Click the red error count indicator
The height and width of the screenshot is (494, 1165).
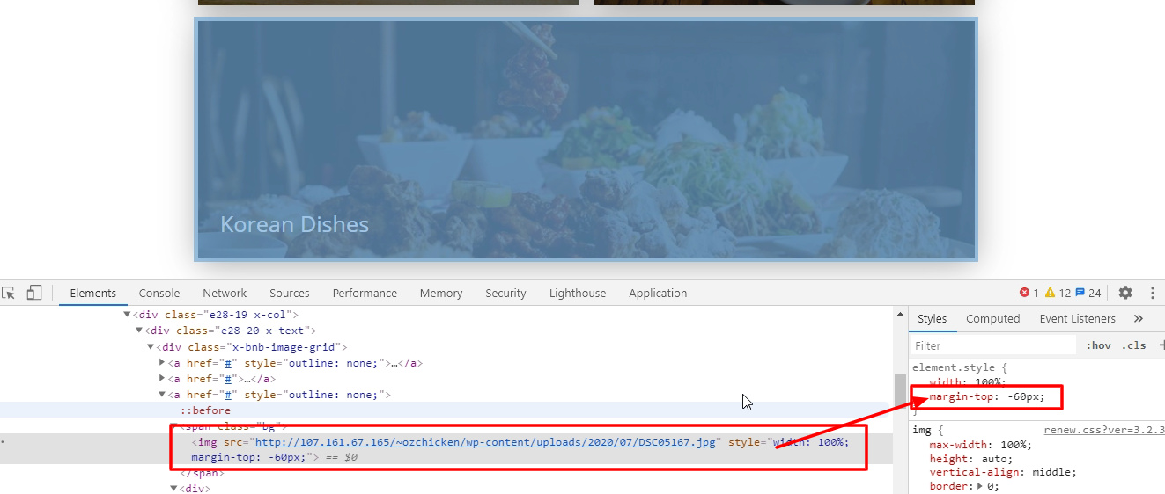tap(1029, 293)
